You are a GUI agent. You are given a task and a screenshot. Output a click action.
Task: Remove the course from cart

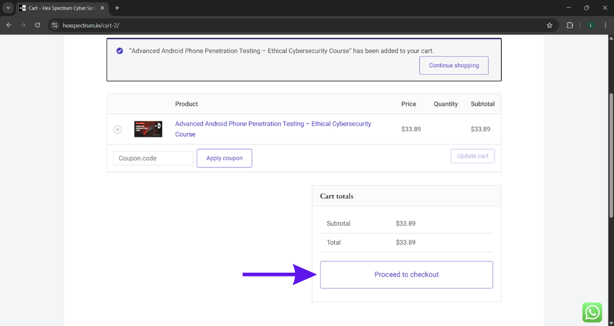pos(118,129)
